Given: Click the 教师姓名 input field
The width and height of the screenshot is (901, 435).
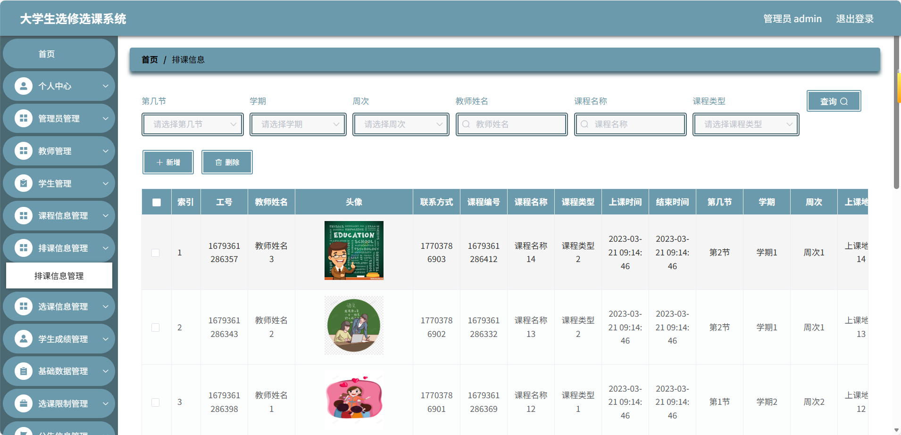Looking at the screenshot, I should click(512, 124).
